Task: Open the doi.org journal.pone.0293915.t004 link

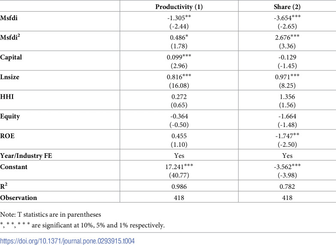Action: [x=67, y=241]
